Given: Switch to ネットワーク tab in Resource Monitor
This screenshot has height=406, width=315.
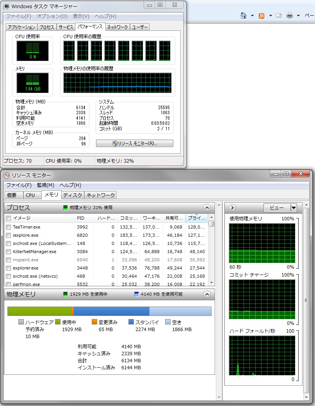Looking at the screenshot, I should click(100, 195).
